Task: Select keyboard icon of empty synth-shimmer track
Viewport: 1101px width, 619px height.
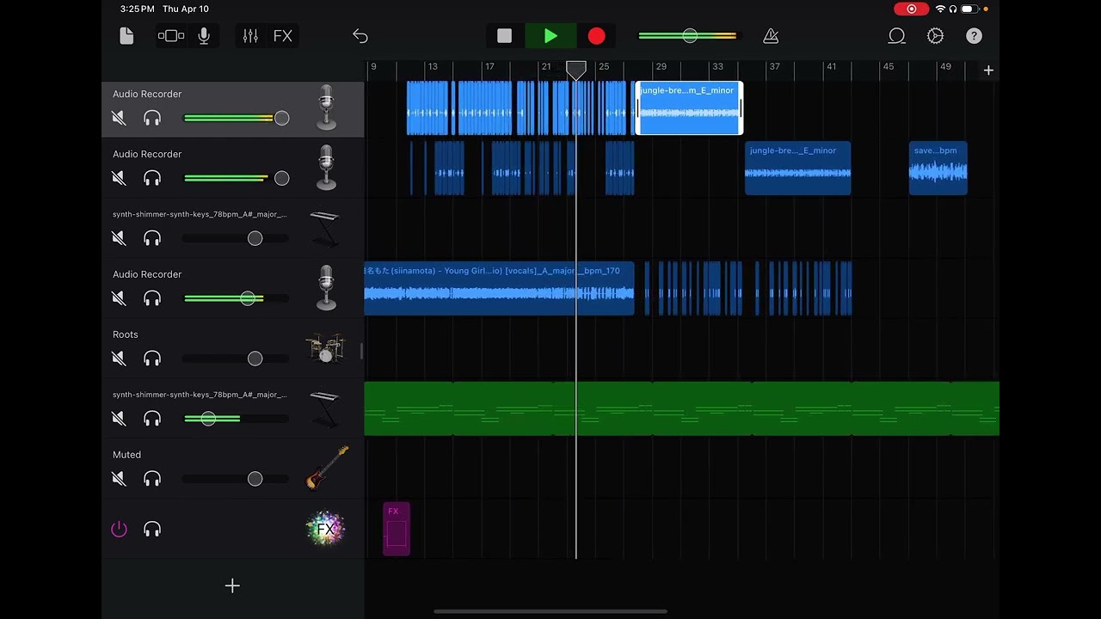Action: point(325,228)
